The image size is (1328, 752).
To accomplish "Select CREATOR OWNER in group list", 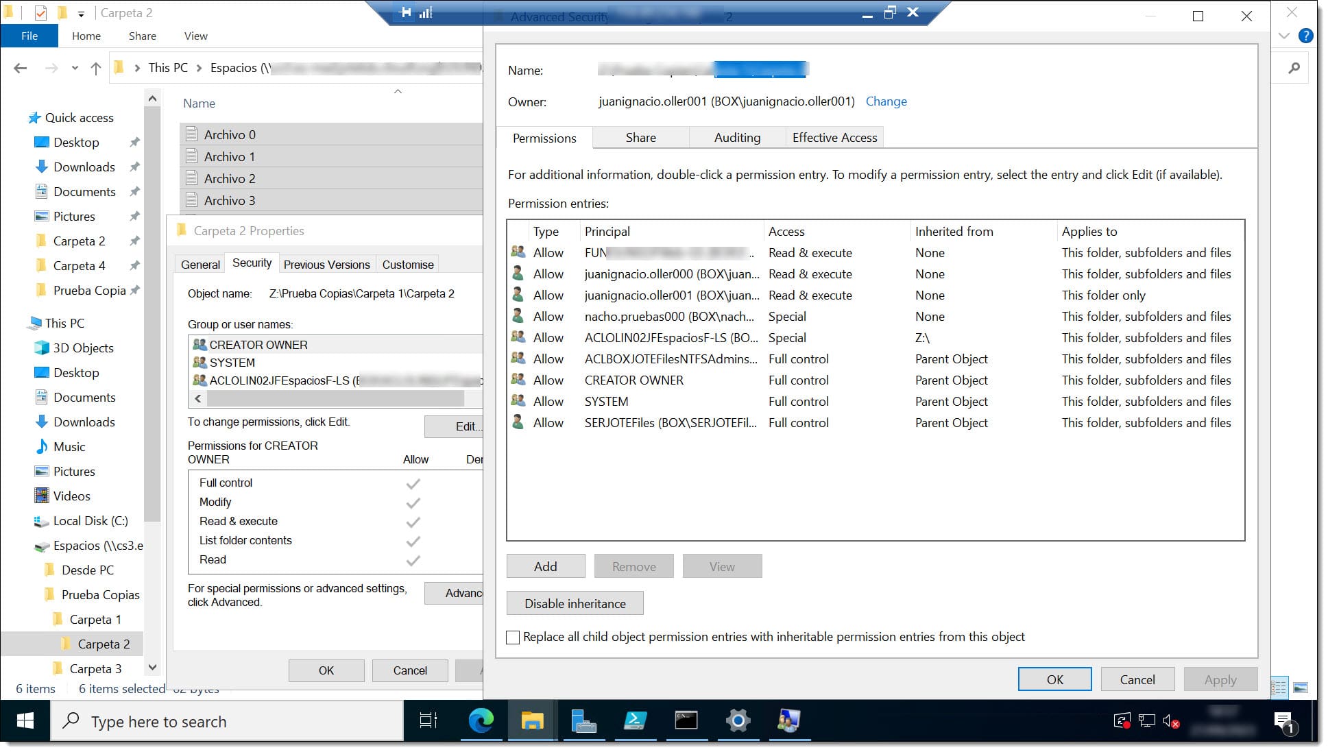I will [x=258, y=345].
